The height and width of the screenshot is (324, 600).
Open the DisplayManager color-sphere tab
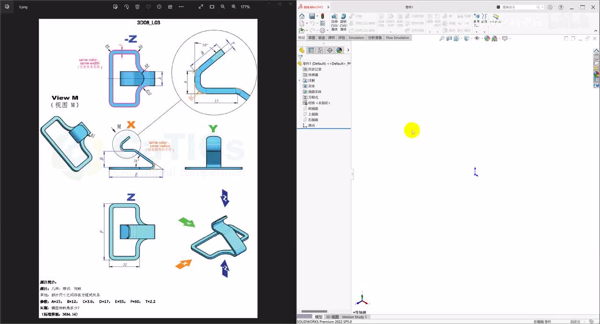tap(339, 50)
